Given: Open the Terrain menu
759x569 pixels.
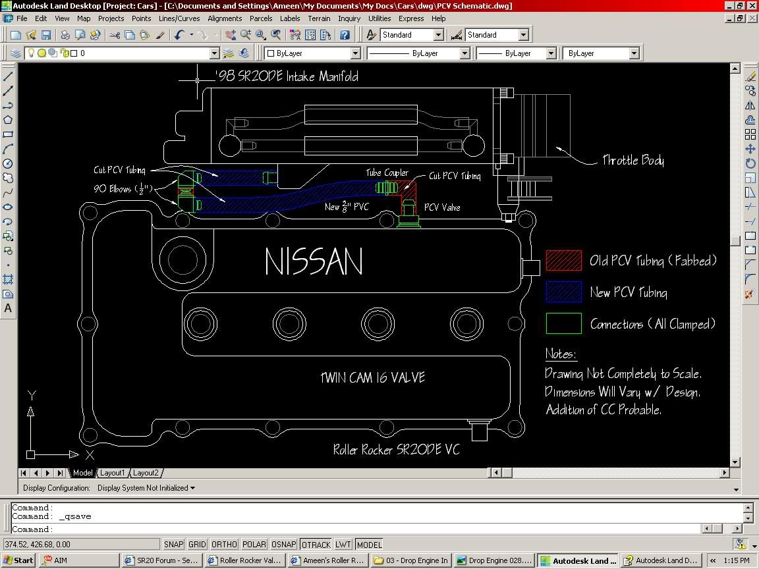Looking at the screenshot, I should click(x=319, y=18).
